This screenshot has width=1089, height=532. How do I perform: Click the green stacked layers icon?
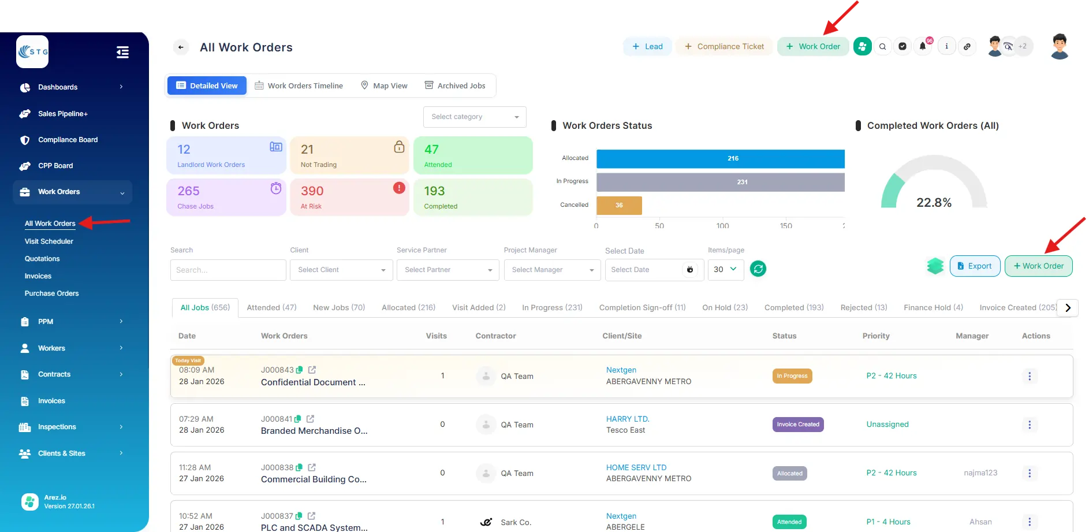pyautogui.click(x=935, y=266)
